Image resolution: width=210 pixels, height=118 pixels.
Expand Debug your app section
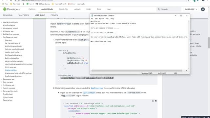click(2, 79)
